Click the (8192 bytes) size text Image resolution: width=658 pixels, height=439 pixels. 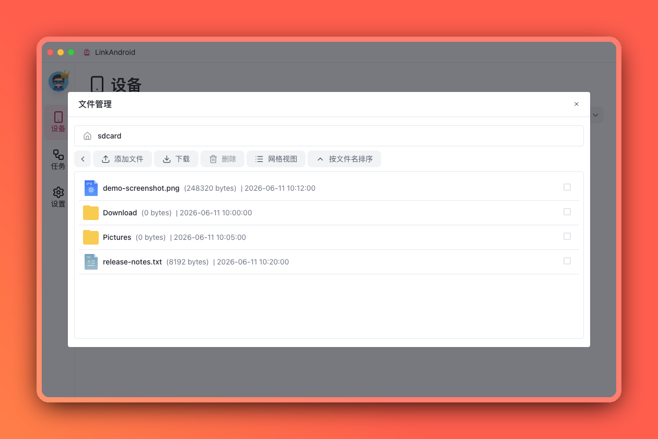[187, 262]
